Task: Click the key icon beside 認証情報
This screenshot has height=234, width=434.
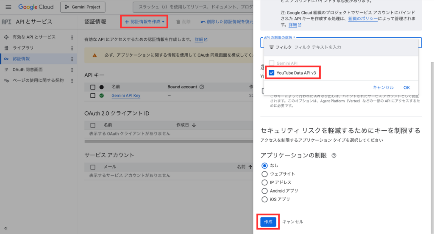Action: (x=6, y=58)
